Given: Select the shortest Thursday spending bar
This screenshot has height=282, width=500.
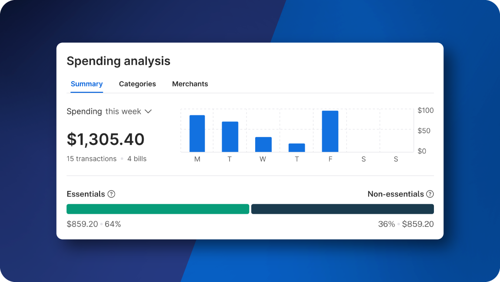Looking at the screenshot, I should (297, 148).
